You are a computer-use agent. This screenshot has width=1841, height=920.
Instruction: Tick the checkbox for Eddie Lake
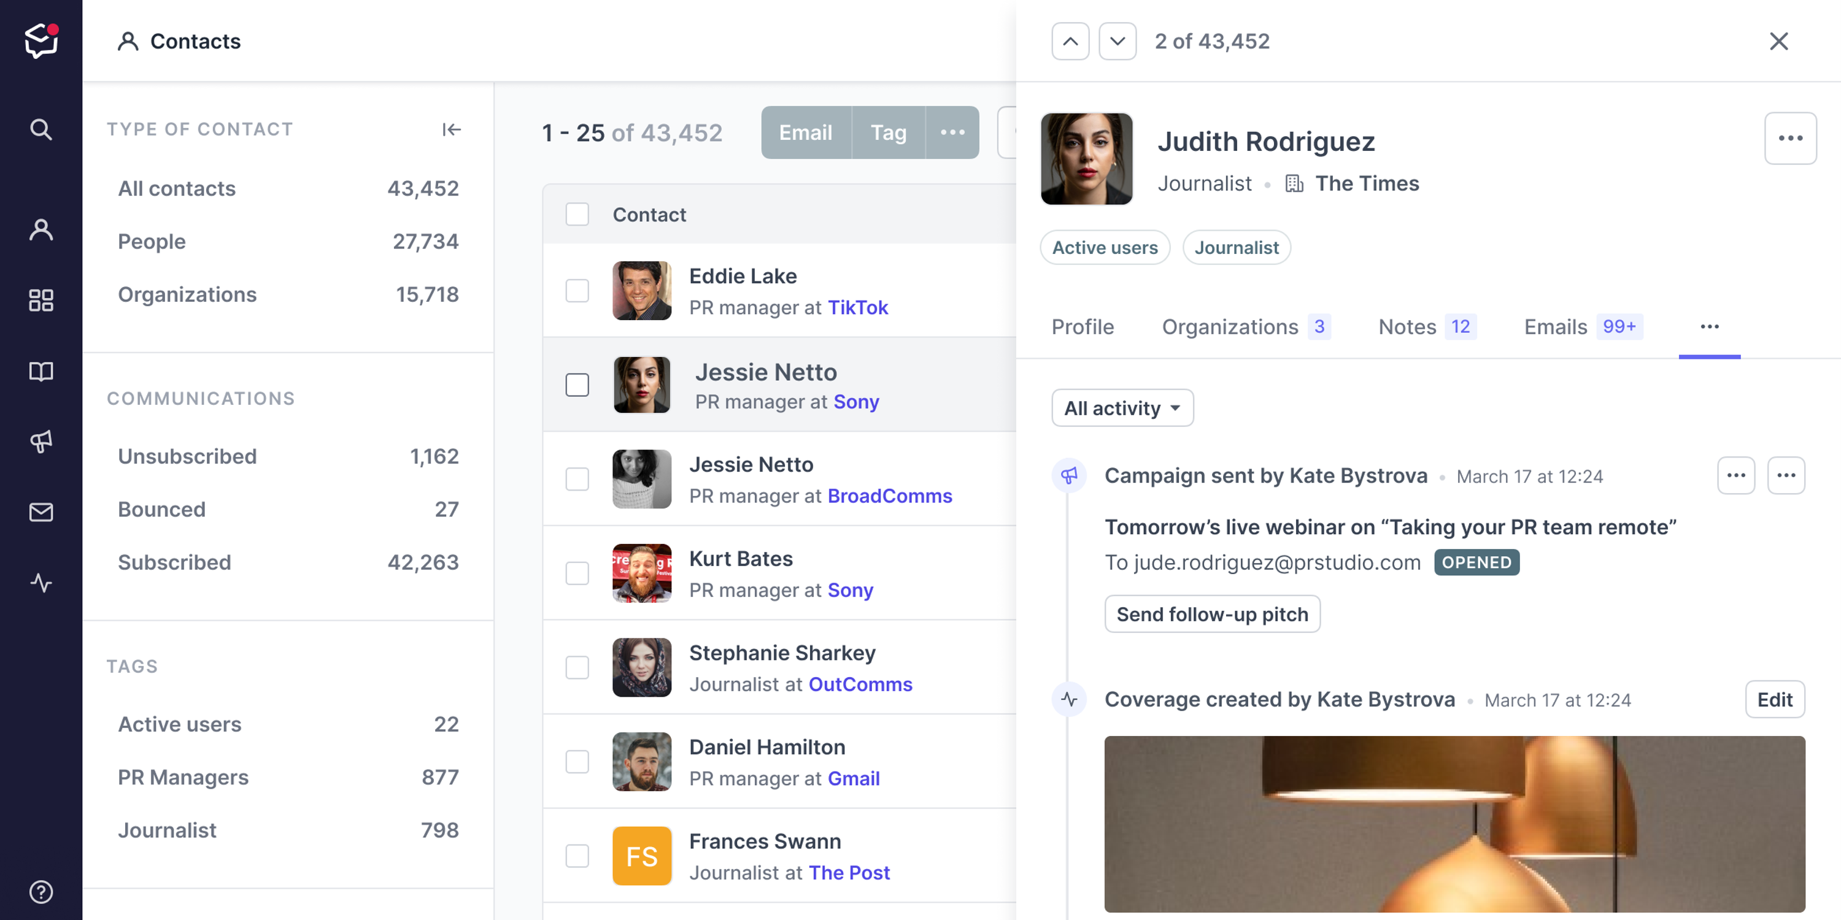coord(577,291)
